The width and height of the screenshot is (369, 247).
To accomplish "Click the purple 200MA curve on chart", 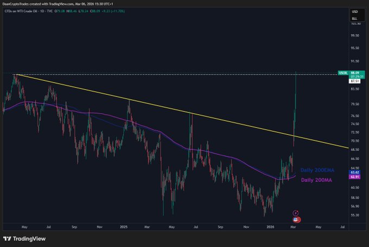I will tap(217, 156).
